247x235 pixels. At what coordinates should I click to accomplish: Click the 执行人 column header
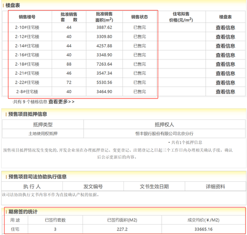click(32, 187)
